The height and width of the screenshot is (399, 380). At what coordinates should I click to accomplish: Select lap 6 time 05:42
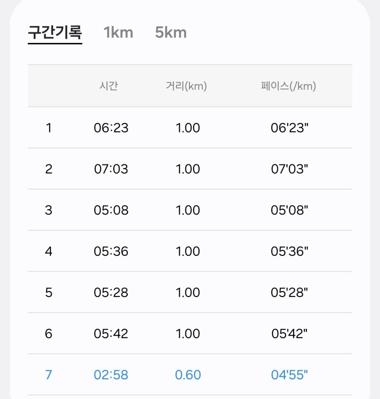tap(111, 334)
